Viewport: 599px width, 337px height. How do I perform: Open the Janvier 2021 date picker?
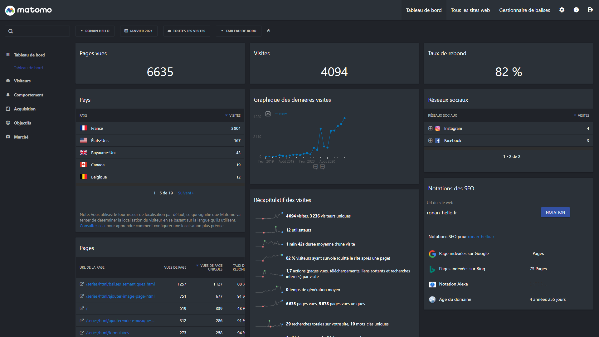coord(139,31)
